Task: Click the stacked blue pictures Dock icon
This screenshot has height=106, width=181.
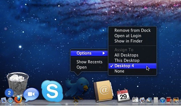Action: 149,100
